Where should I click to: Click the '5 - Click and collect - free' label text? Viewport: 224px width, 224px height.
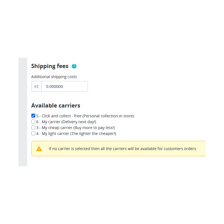pos(59,116)
